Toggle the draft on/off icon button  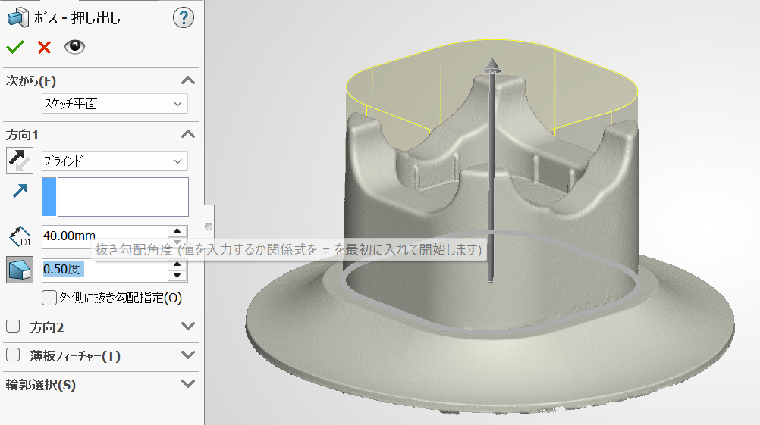tap(19, 269)
